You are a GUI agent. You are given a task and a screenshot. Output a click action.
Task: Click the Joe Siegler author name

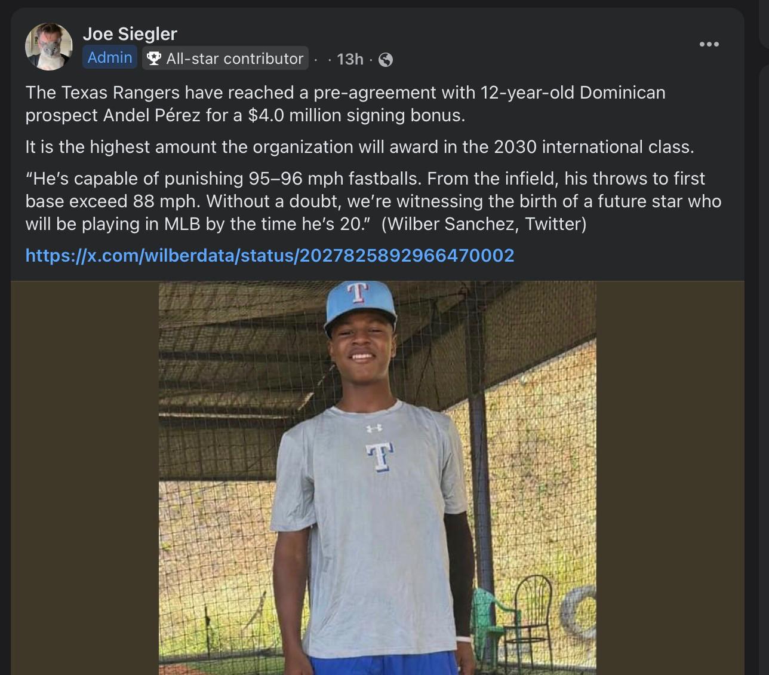pos(130,34)
